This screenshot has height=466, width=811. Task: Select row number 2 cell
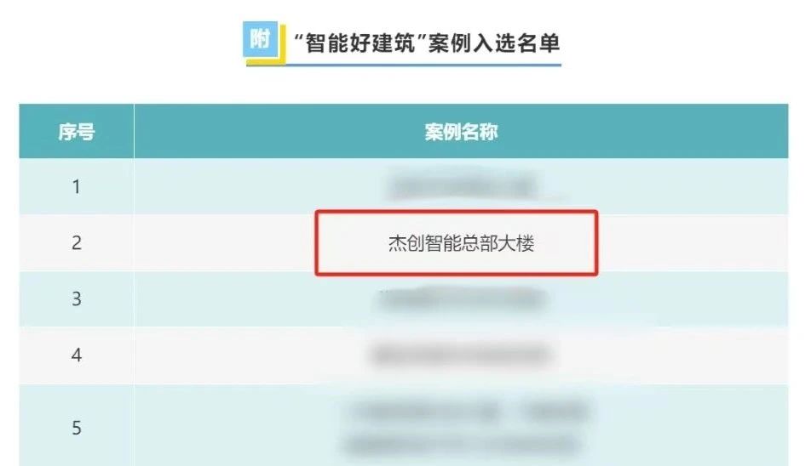click(77, 242)
